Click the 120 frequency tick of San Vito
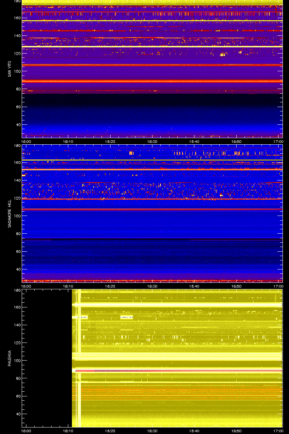The height and width of the screenshot is (434, 289). (17, 54)
